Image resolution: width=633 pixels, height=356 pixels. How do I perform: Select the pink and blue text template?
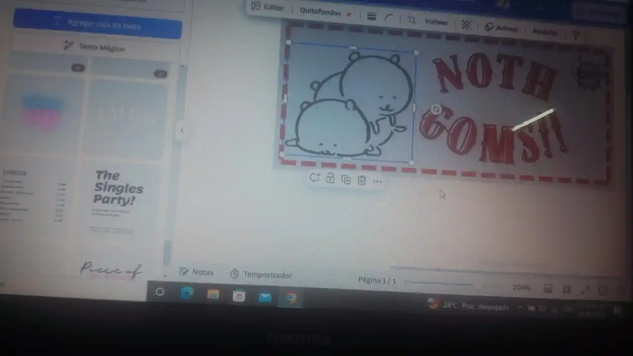[x=43, y=113]
